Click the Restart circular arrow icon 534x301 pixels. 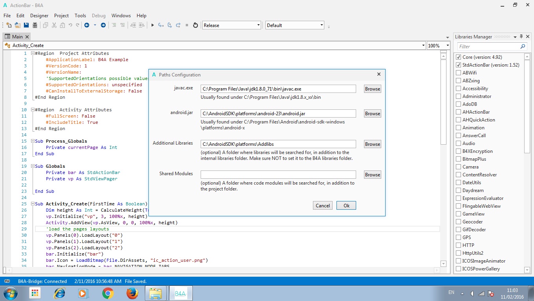point(196,25)
